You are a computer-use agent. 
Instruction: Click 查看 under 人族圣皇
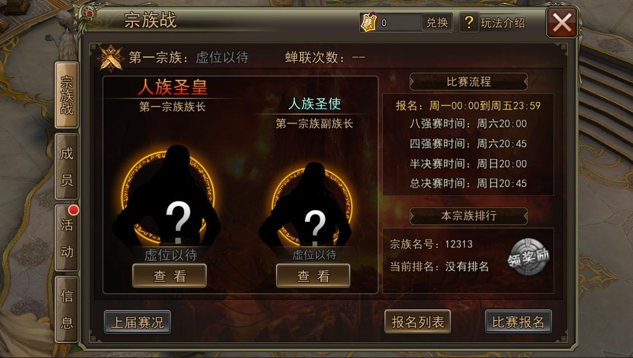tap(170, 276)
